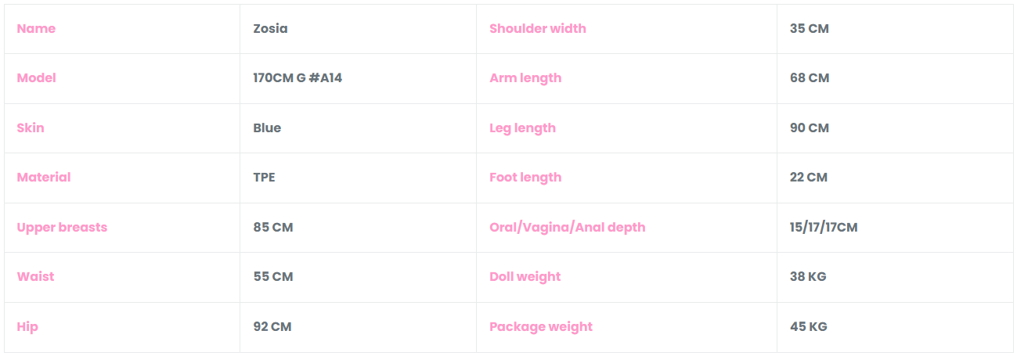Click the Shoulder width label
This screenshot has height=356, width=1017.
click(x=538, y=29)
